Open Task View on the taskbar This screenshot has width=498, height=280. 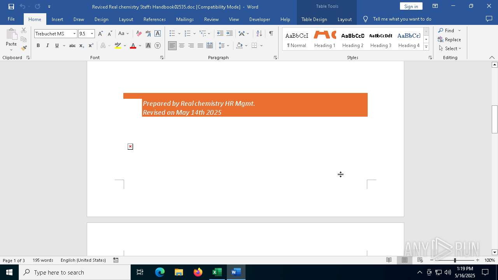[140, 272]
